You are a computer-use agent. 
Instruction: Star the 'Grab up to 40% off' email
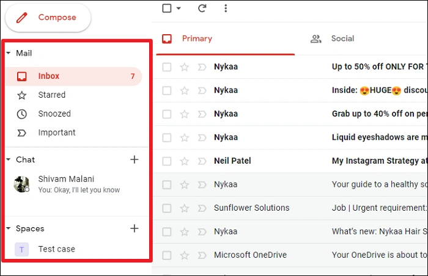pyautogui.click(x=185, y=114)
